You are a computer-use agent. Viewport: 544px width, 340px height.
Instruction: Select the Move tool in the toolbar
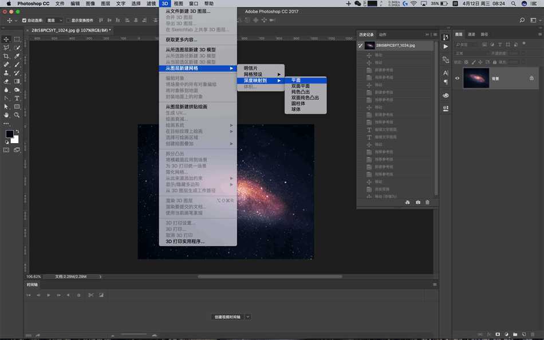[x=6, y=39]
